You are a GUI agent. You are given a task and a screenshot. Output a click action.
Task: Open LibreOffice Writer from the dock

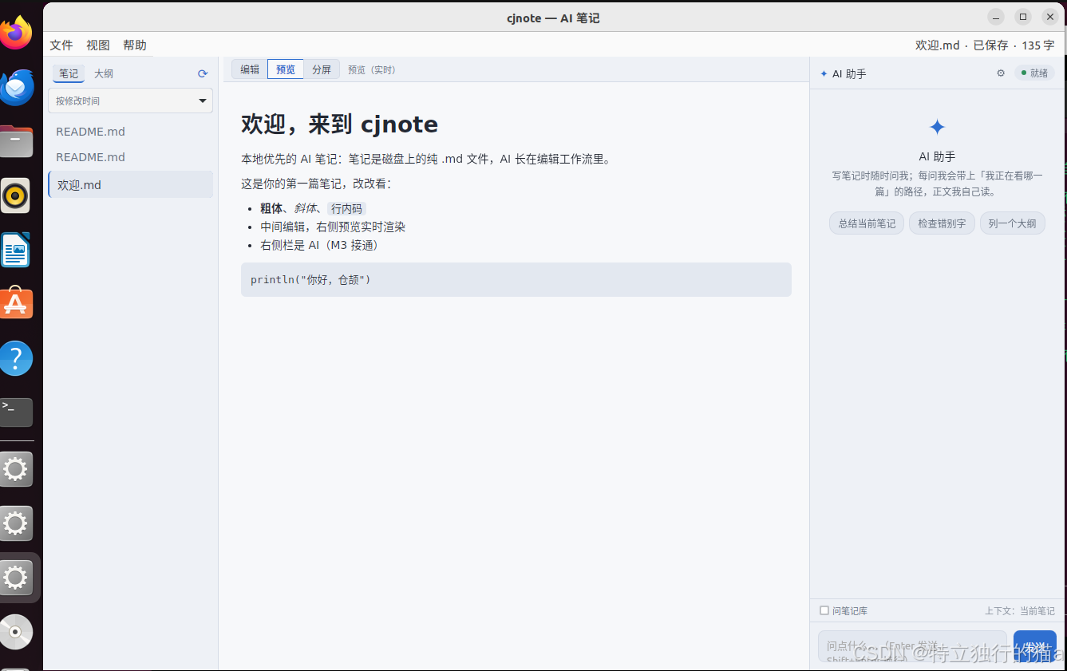click(x=16, y=250)
